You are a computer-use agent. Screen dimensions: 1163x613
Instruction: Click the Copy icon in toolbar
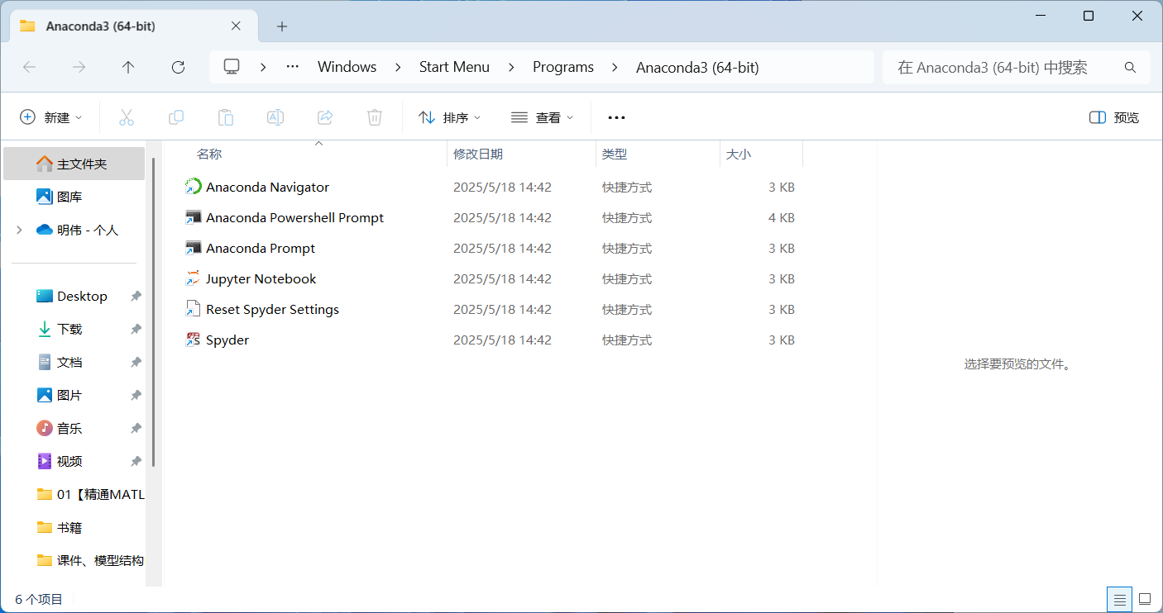175,117
